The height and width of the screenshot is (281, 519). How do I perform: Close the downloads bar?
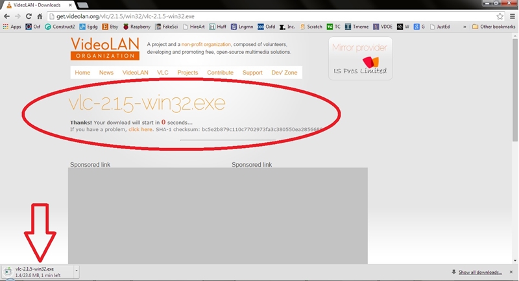[x=511, y=272]
